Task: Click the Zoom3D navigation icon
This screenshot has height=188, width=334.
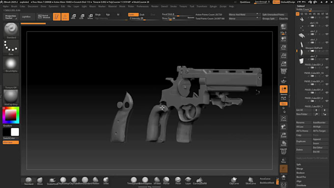Action: [x=283, y=135]
